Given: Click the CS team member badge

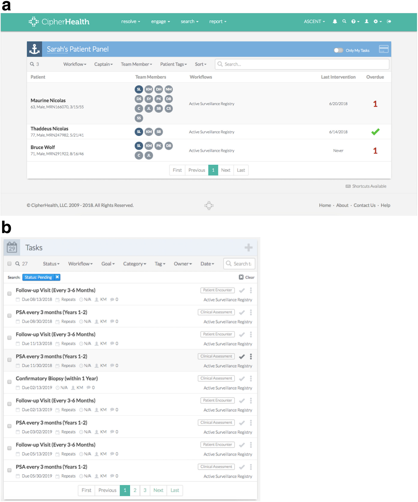Looking at the screenshot, I should [169, 108].
